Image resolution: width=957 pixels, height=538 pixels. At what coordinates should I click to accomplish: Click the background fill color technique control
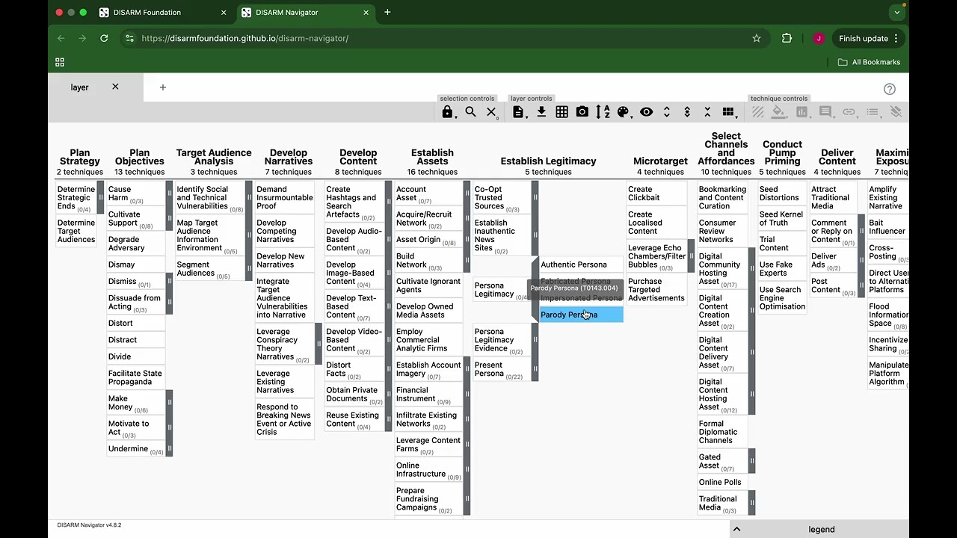tap(779, 112)
